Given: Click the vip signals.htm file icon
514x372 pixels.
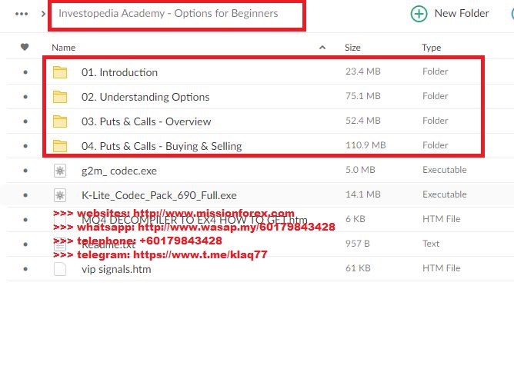Looking at the screenshot, I should (60, 269).
